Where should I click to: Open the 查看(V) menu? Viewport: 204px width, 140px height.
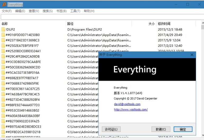tap(34, 11)
